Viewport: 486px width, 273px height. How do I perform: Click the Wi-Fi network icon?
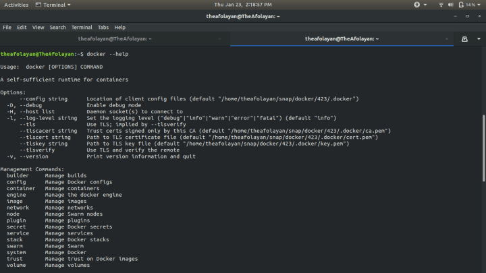coord(441,5)
